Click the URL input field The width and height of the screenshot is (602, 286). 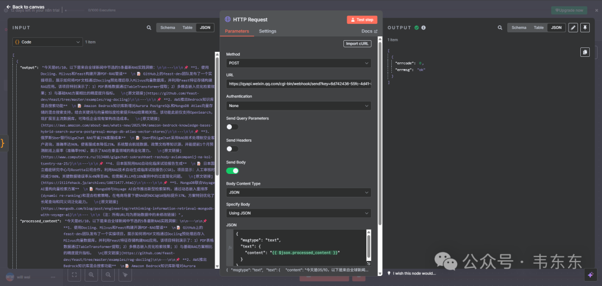point(299,83)
